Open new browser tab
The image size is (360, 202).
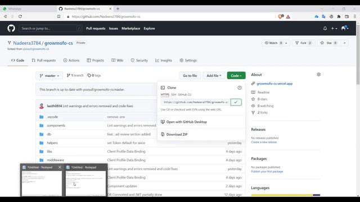(x=118, y=9)
